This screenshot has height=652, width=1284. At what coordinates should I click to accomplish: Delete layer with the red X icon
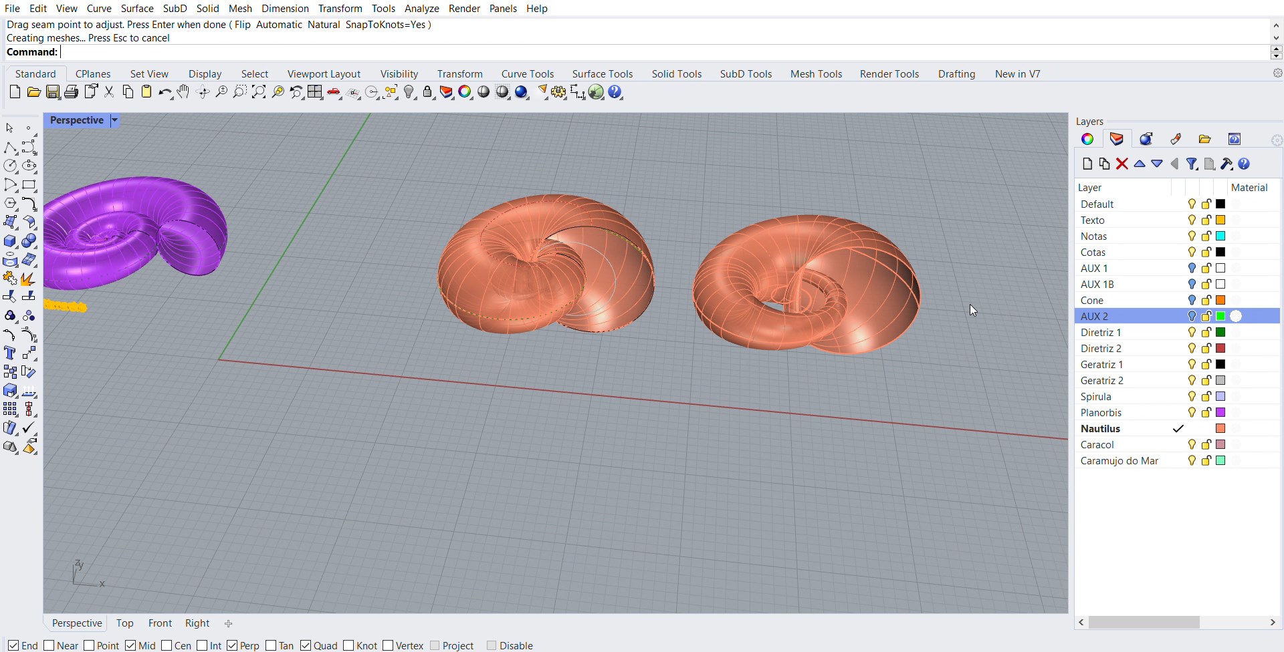click(1122, 164)
